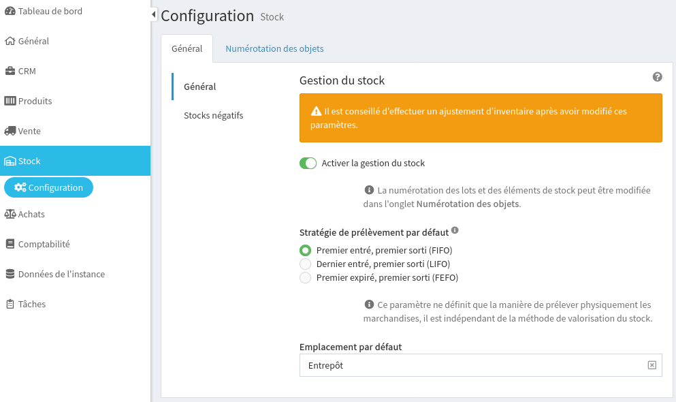Screen dimensions: 676x402
Task: Click the CRM briefcase icon
Action: click(x=10, y=71)
